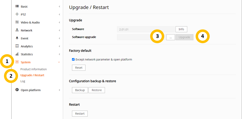Browse for firmware file with ... button
242x119 pixels.
171,37
